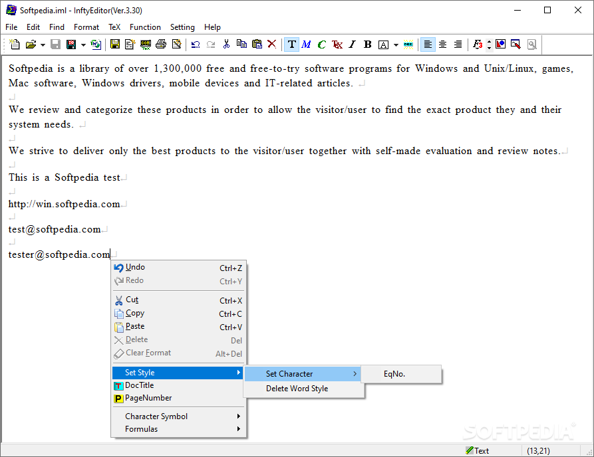Click the page setup pencil icon
The height and width of the screenshot is (457, 594).
tap(176, 45)
